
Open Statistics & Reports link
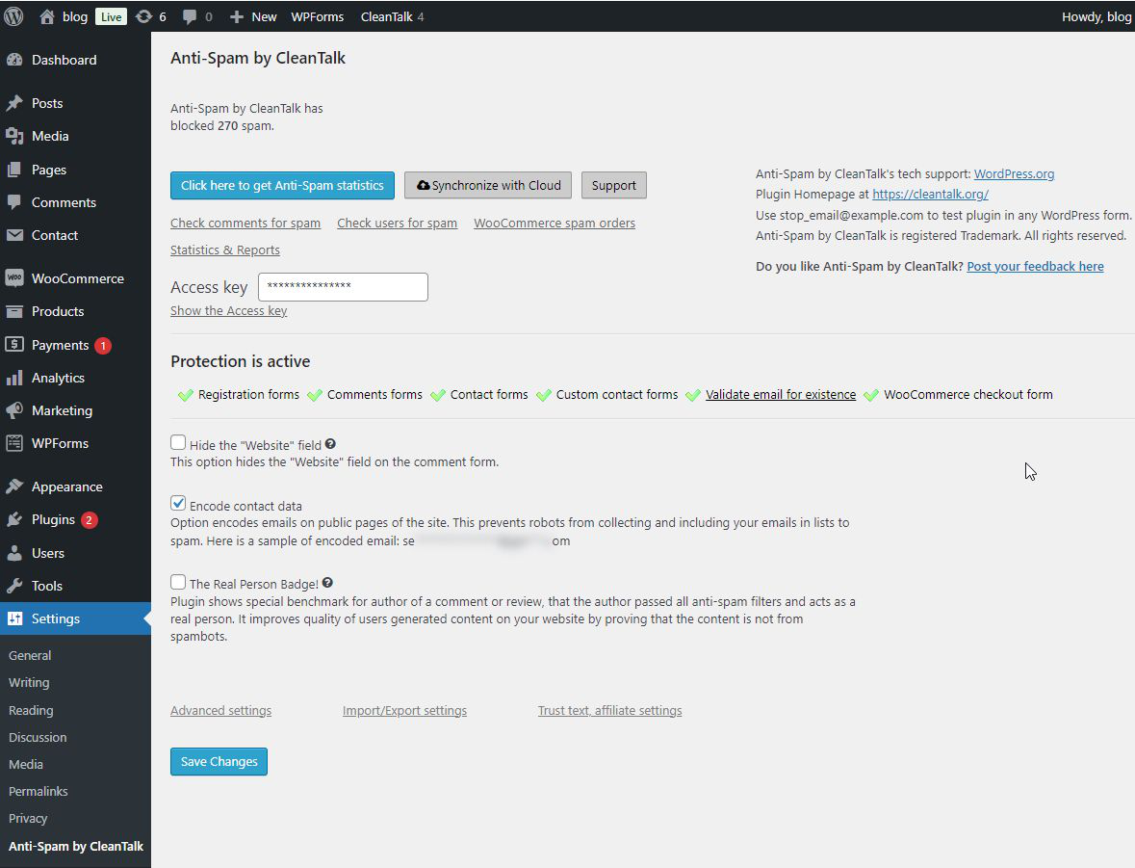(225, 250)
